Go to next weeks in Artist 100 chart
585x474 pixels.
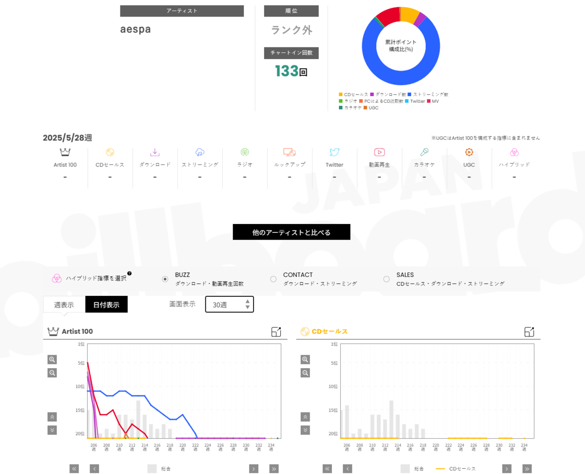253,469
